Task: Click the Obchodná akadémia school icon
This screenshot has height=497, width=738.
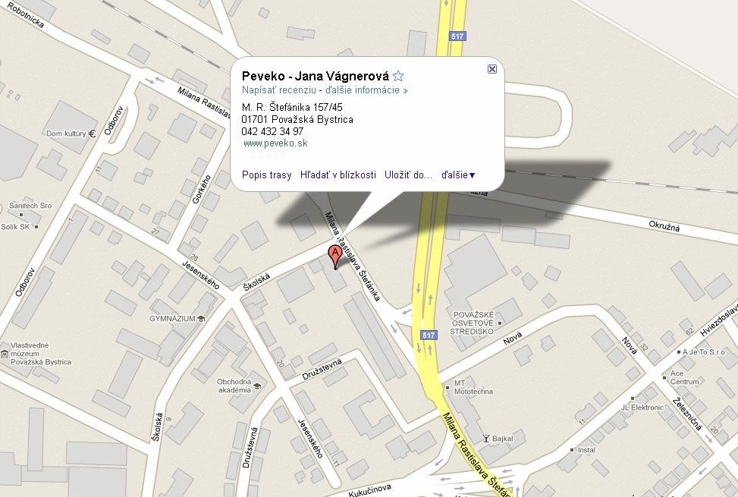Action: [x=257, y=386]
